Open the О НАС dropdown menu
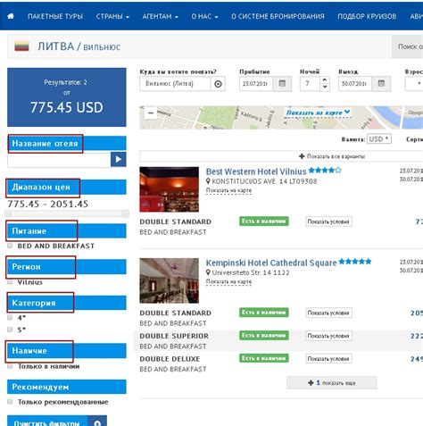The height and width of the screenshot is (426, 423). click(204, 16)
